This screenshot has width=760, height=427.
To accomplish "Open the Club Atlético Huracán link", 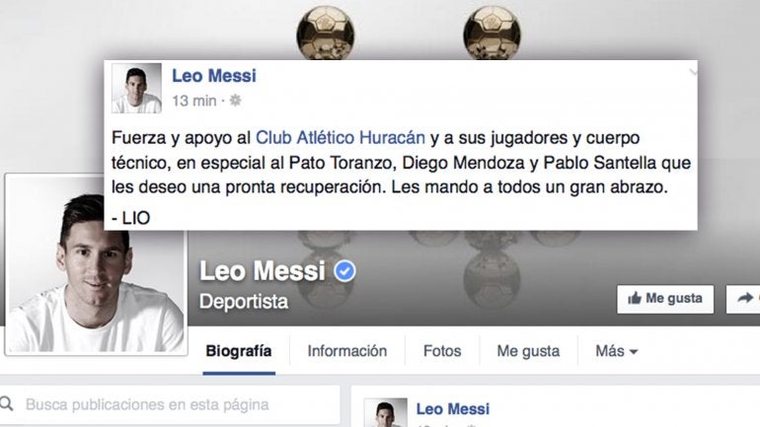I will pyautogui.click(x=341, y=138).
